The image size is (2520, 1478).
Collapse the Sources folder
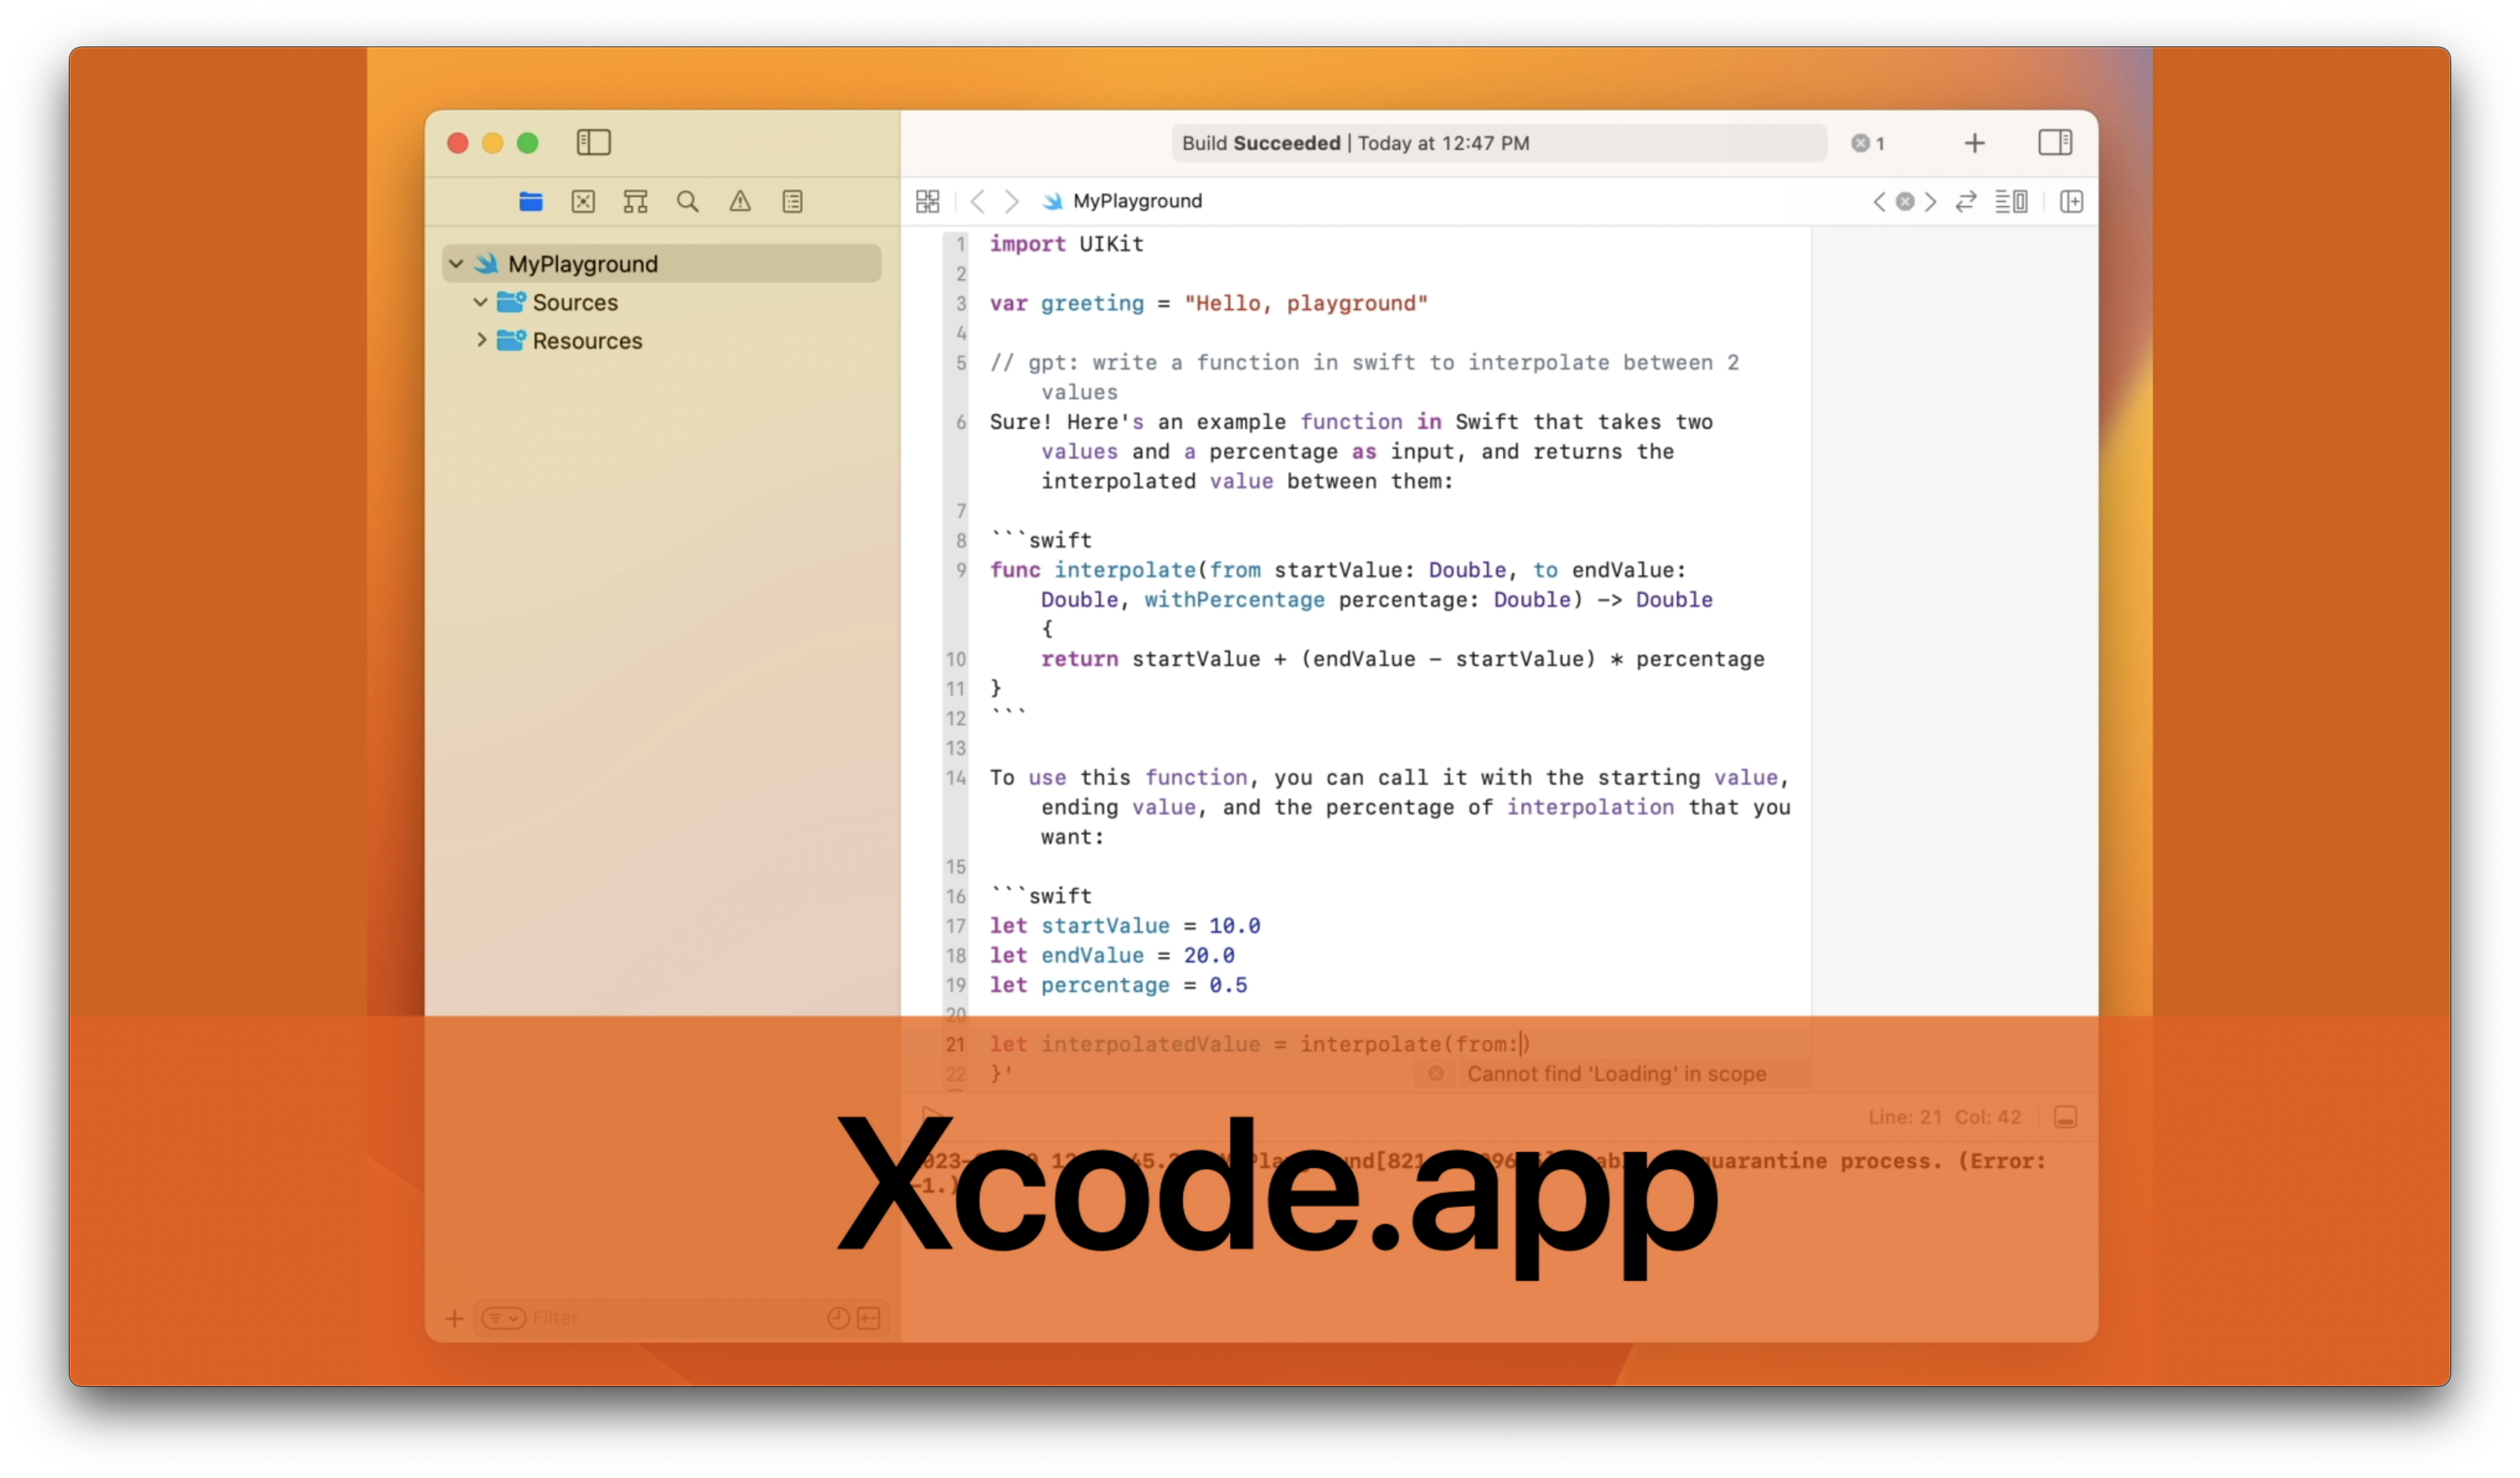[x=480, y=302]
